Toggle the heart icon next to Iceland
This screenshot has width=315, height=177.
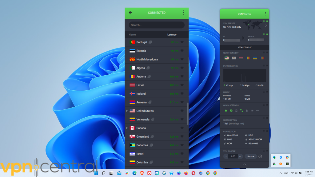tap(182, 94)
